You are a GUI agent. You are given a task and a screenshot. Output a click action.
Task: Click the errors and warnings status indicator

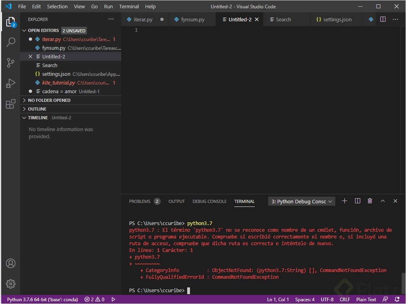pos(94,299)
